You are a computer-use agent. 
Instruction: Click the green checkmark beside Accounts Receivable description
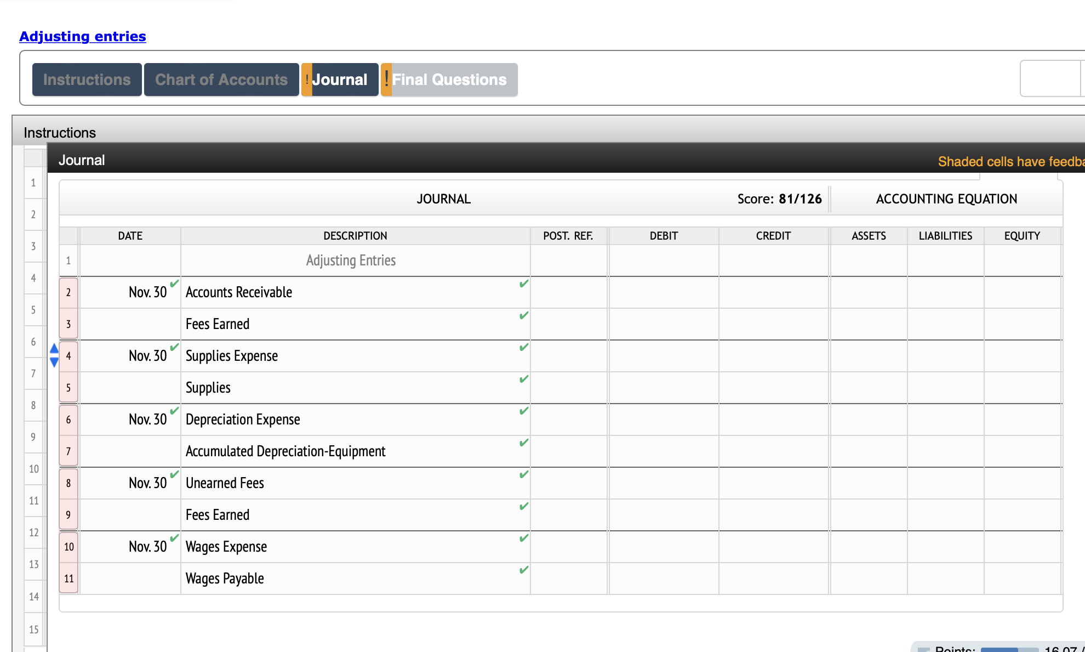[523, 284]
